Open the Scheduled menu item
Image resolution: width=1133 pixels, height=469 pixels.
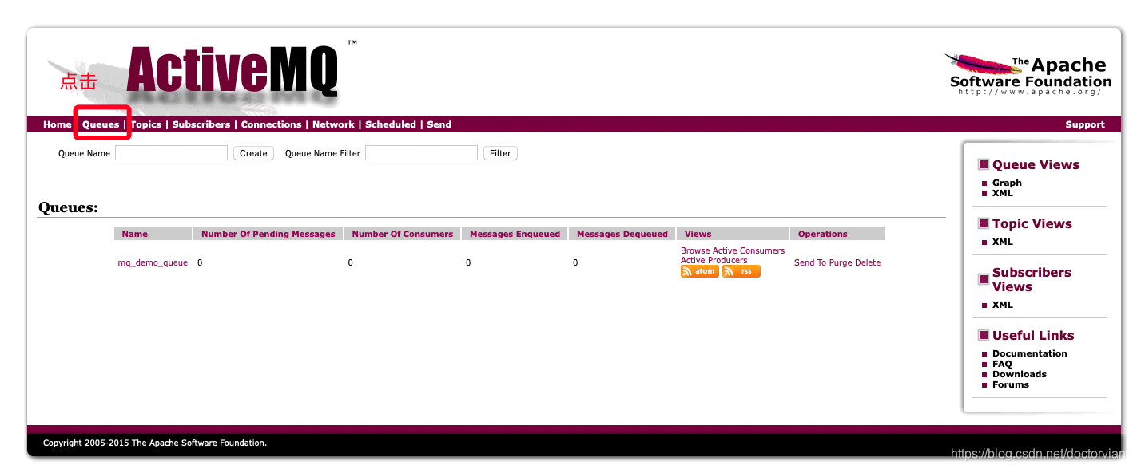(x=391, y=124)
